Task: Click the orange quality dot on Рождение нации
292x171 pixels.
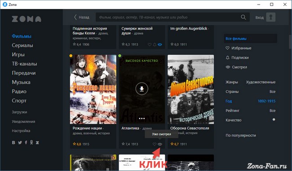Action: (71, 56)
